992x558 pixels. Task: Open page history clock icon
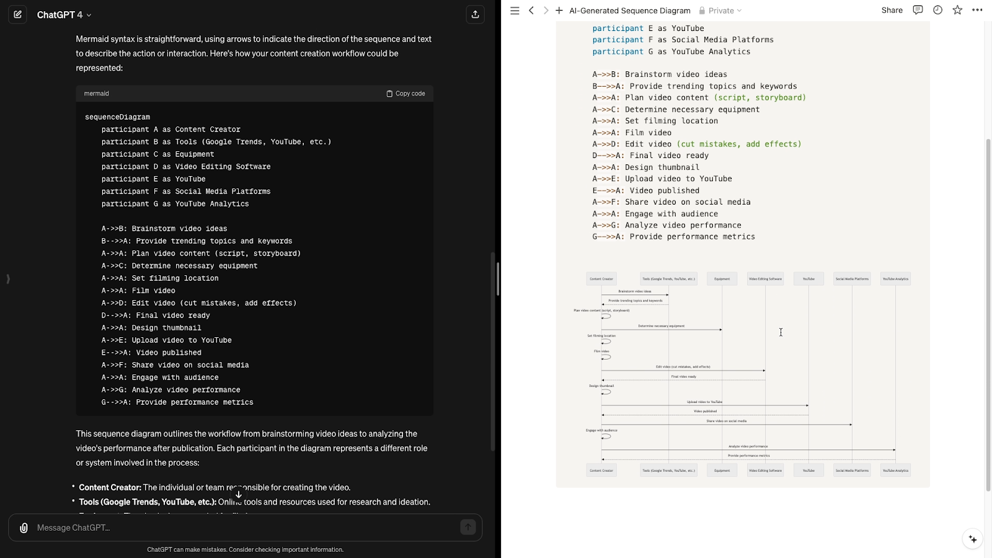(937, 10)
